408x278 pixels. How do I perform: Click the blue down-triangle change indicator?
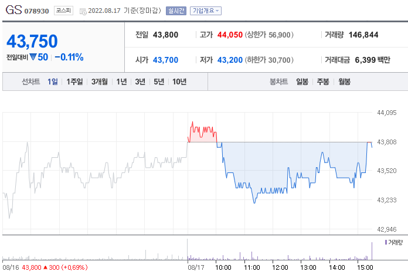coord(33,57)
